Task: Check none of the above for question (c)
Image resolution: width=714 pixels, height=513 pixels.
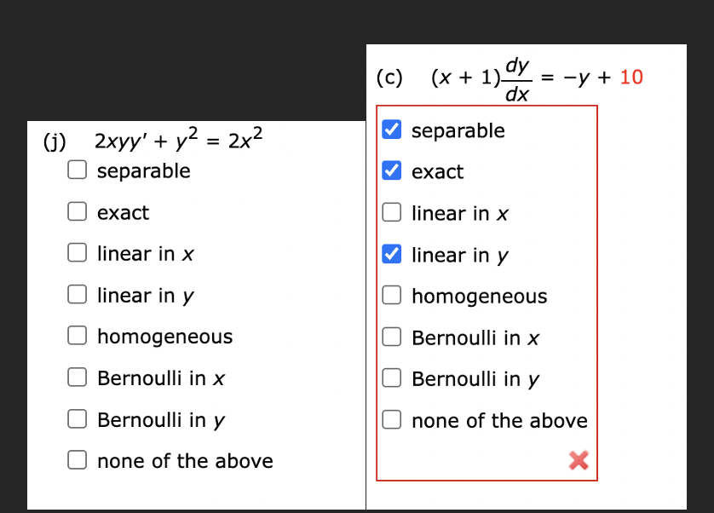Action: pos(391,419)
